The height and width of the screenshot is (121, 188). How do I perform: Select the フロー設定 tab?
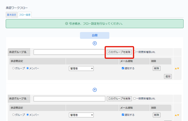click(x=25, y=15)
